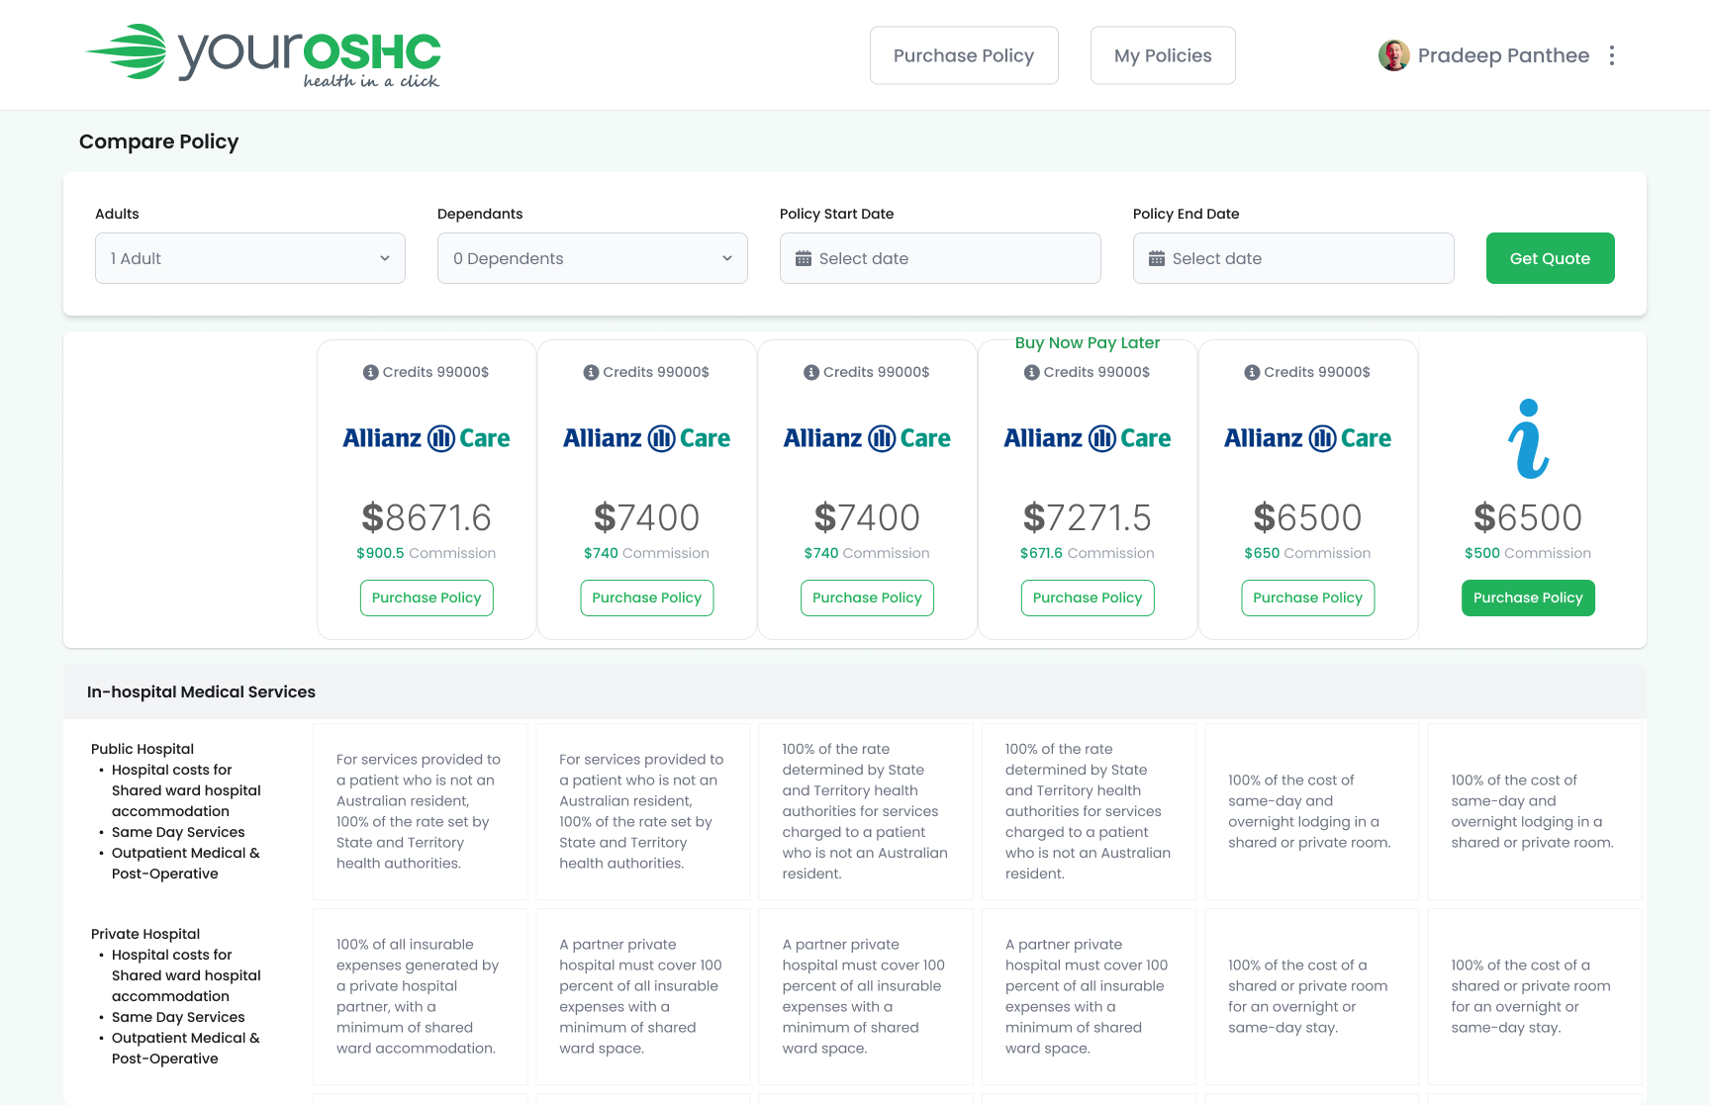Click the green Get Quote button
This screenshot has width=1710, height=1105.
click(x=1550, y=258)
